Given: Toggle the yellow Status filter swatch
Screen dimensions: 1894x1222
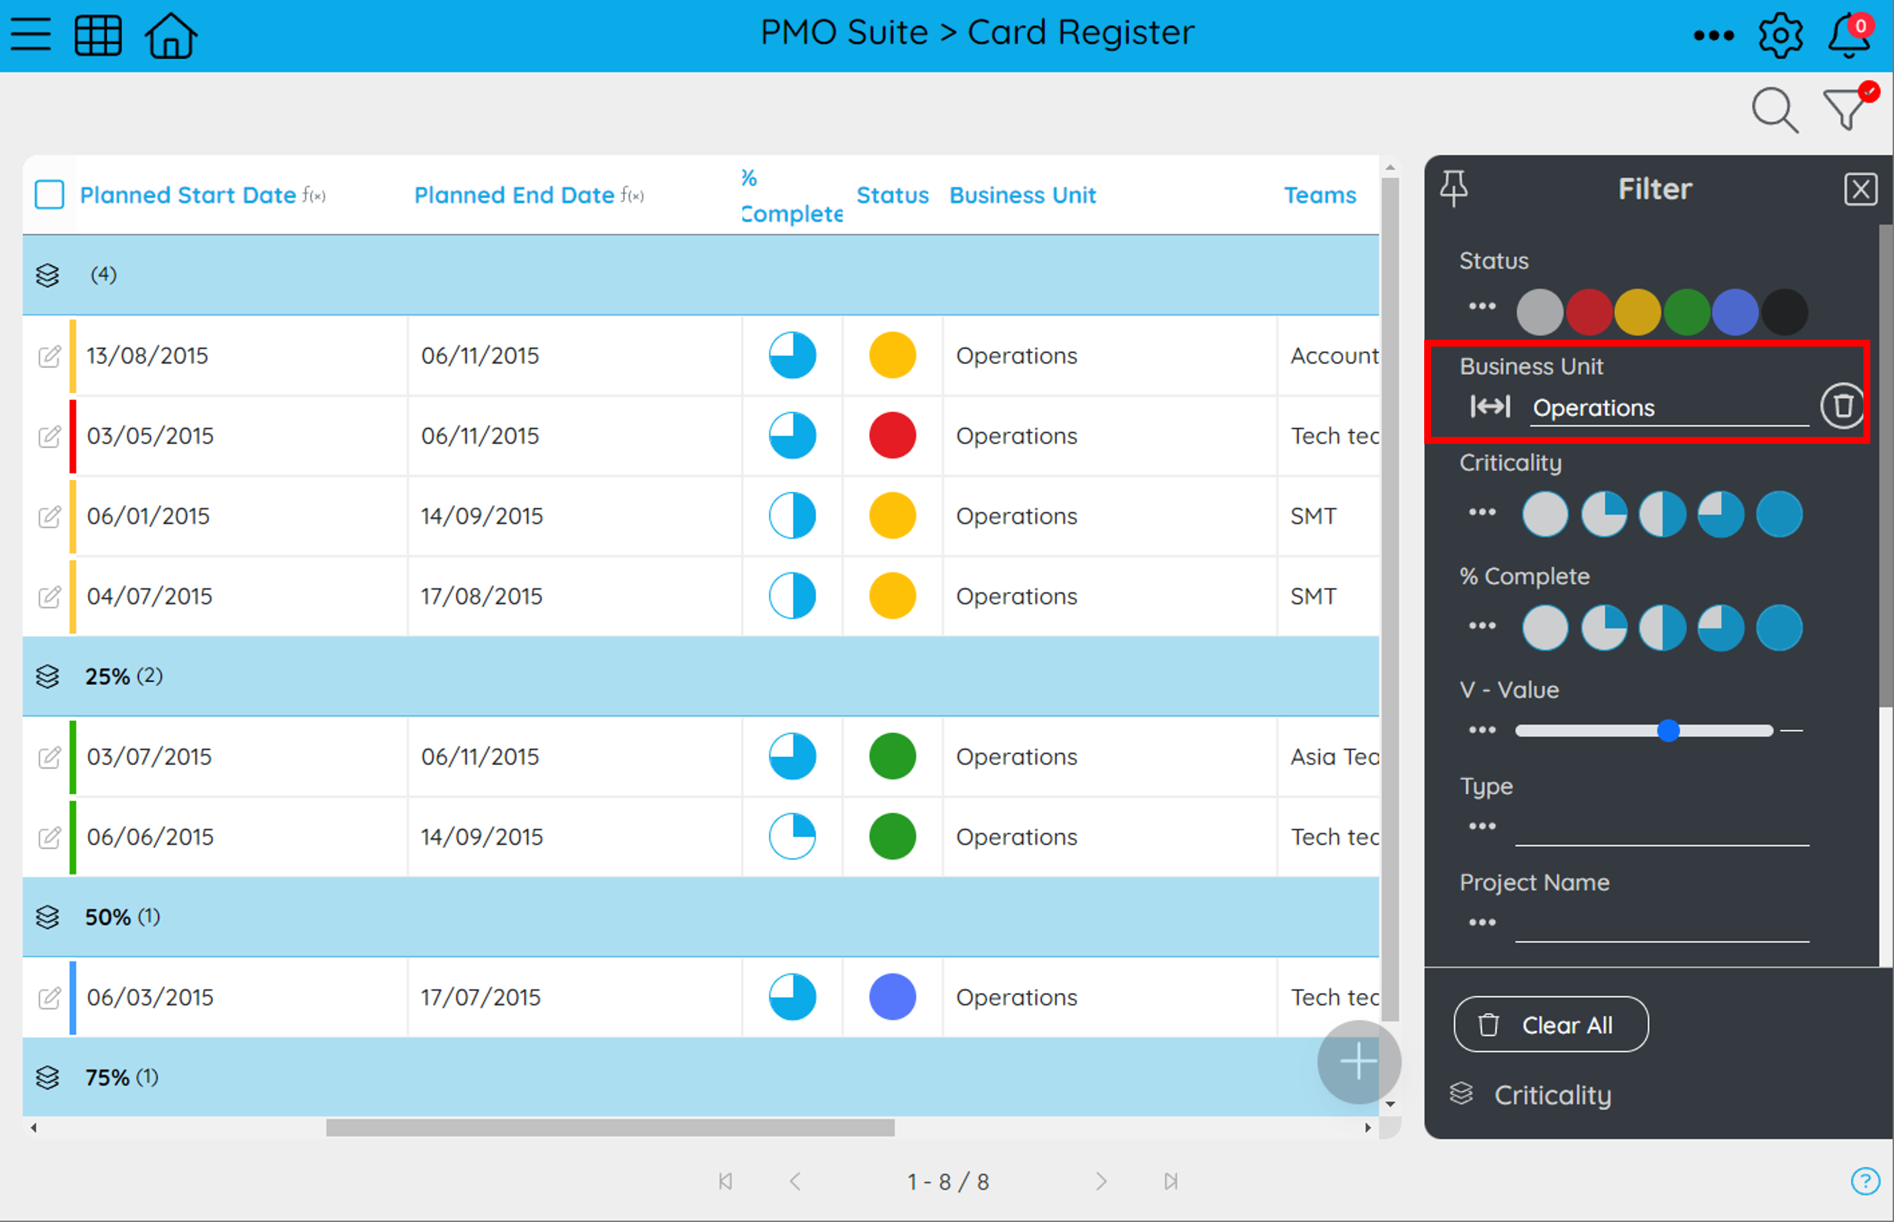Looking at the screenshot, I should [1638, 312].
